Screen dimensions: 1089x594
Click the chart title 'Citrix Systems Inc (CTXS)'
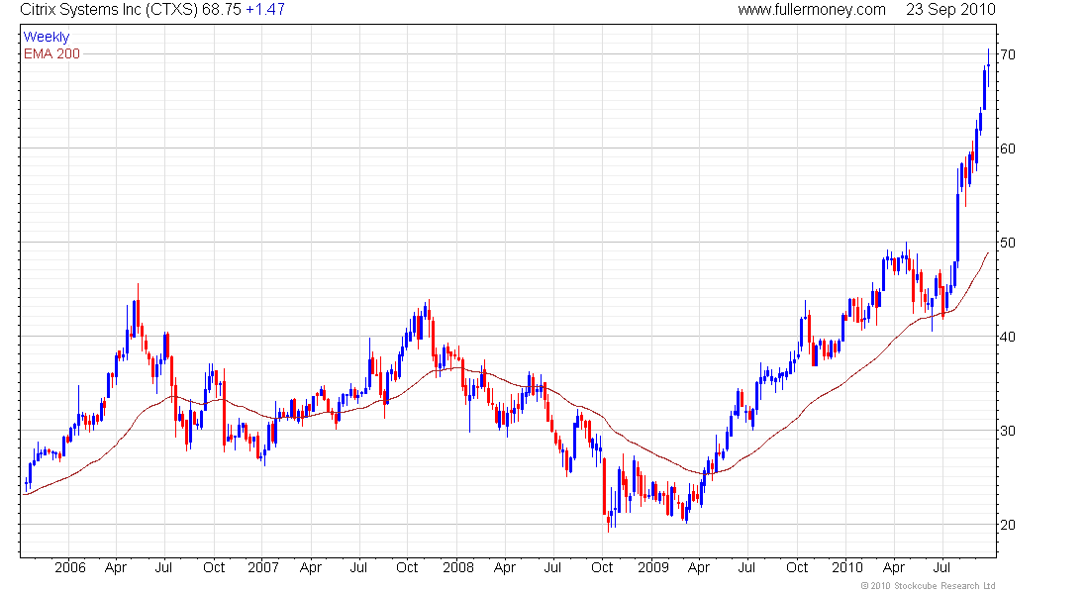[109, 10]
